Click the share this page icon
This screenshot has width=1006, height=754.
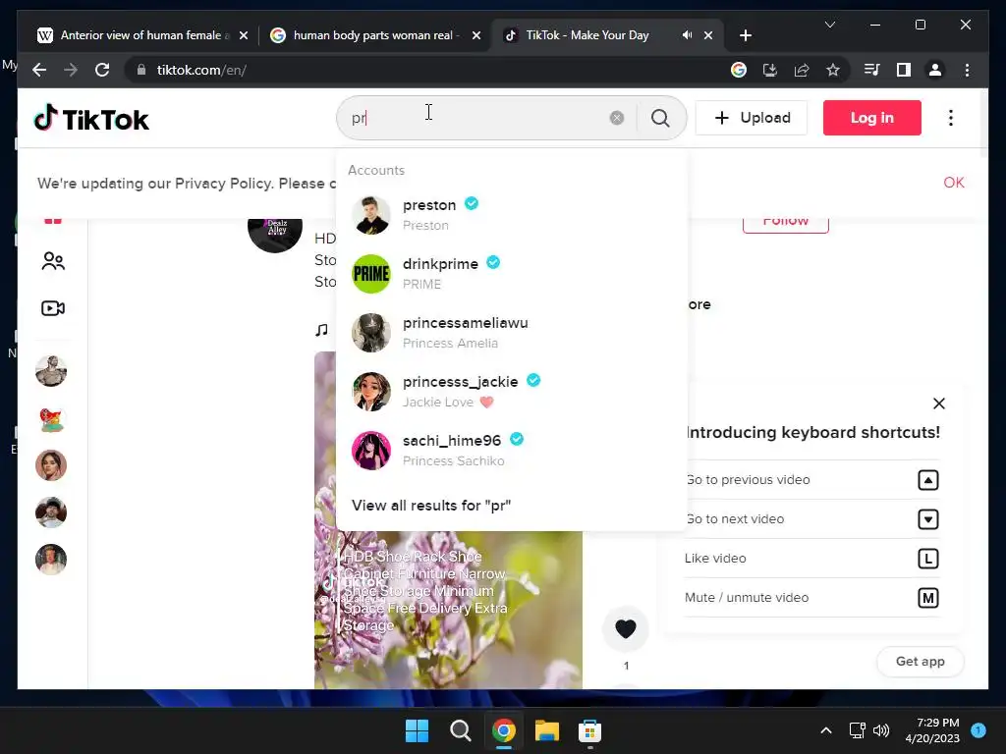[x=802, y=70]
